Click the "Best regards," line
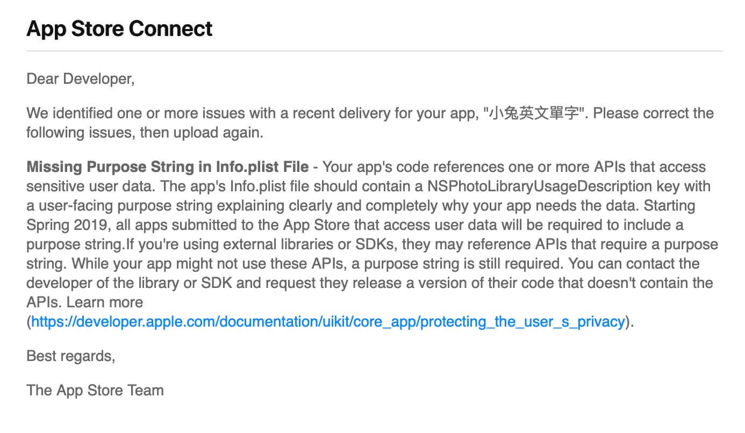The image size is (745, 433). coord(71,356)
